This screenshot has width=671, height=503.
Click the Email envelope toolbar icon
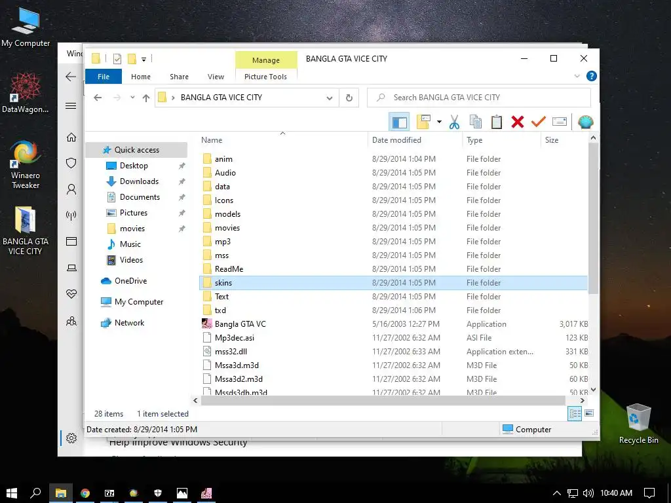(560, 122)
